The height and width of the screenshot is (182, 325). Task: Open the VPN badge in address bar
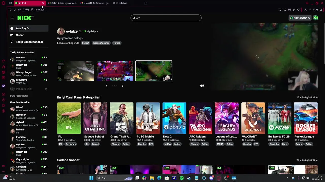[x=26, y=10]
